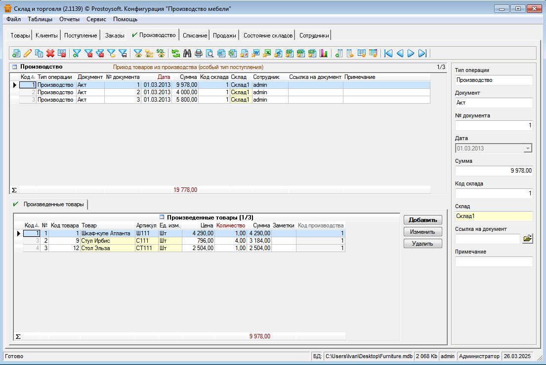The width and height of the screenshot is (546, 365).
Task: Select the Стул Ирбис product row
Action: tap(184, 241)
